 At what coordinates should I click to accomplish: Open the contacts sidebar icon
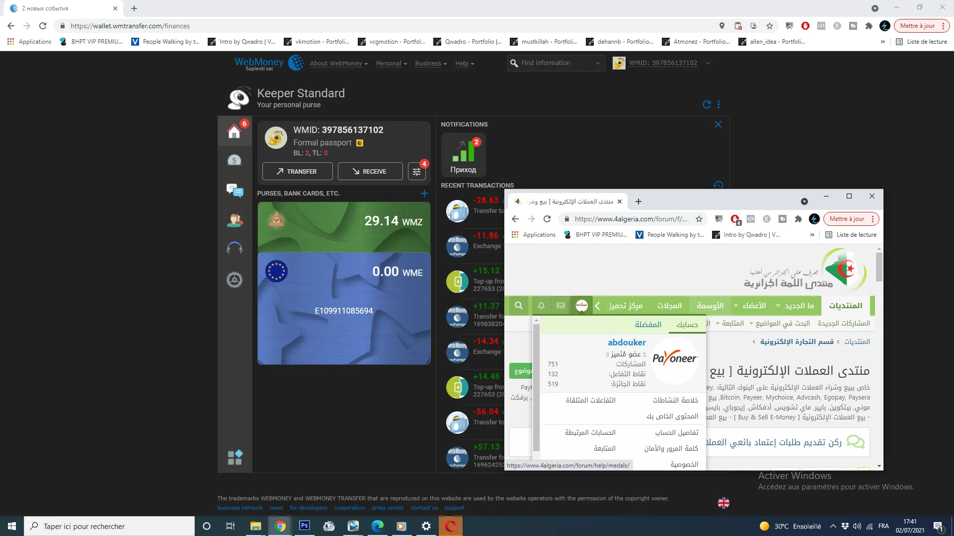[235, 220]
